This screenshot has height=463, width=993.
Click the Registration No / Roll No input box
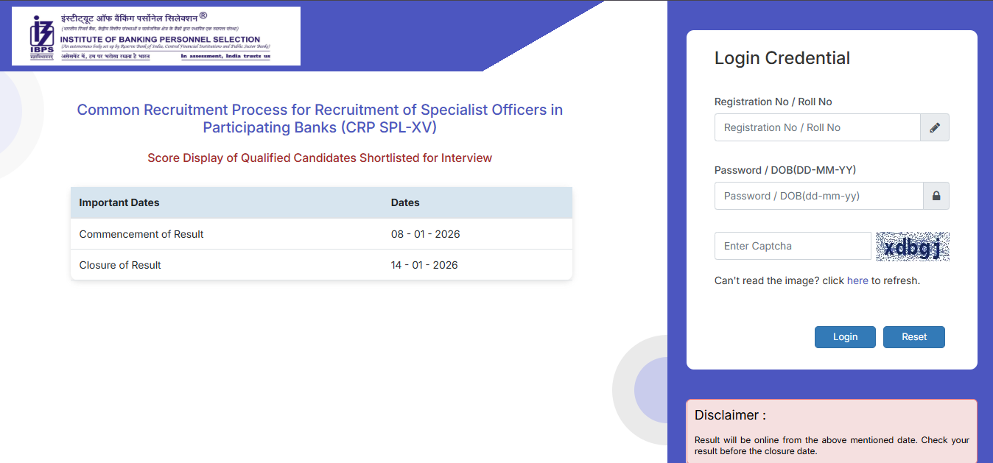click(816, 127)
